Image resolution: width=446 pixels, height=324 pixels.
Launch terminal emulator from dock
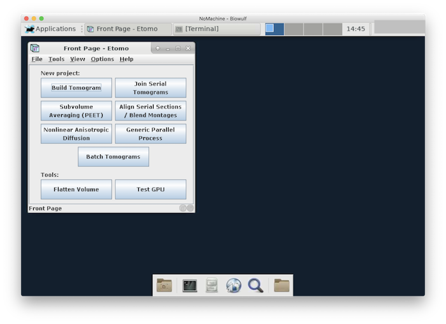pos(189,285)
